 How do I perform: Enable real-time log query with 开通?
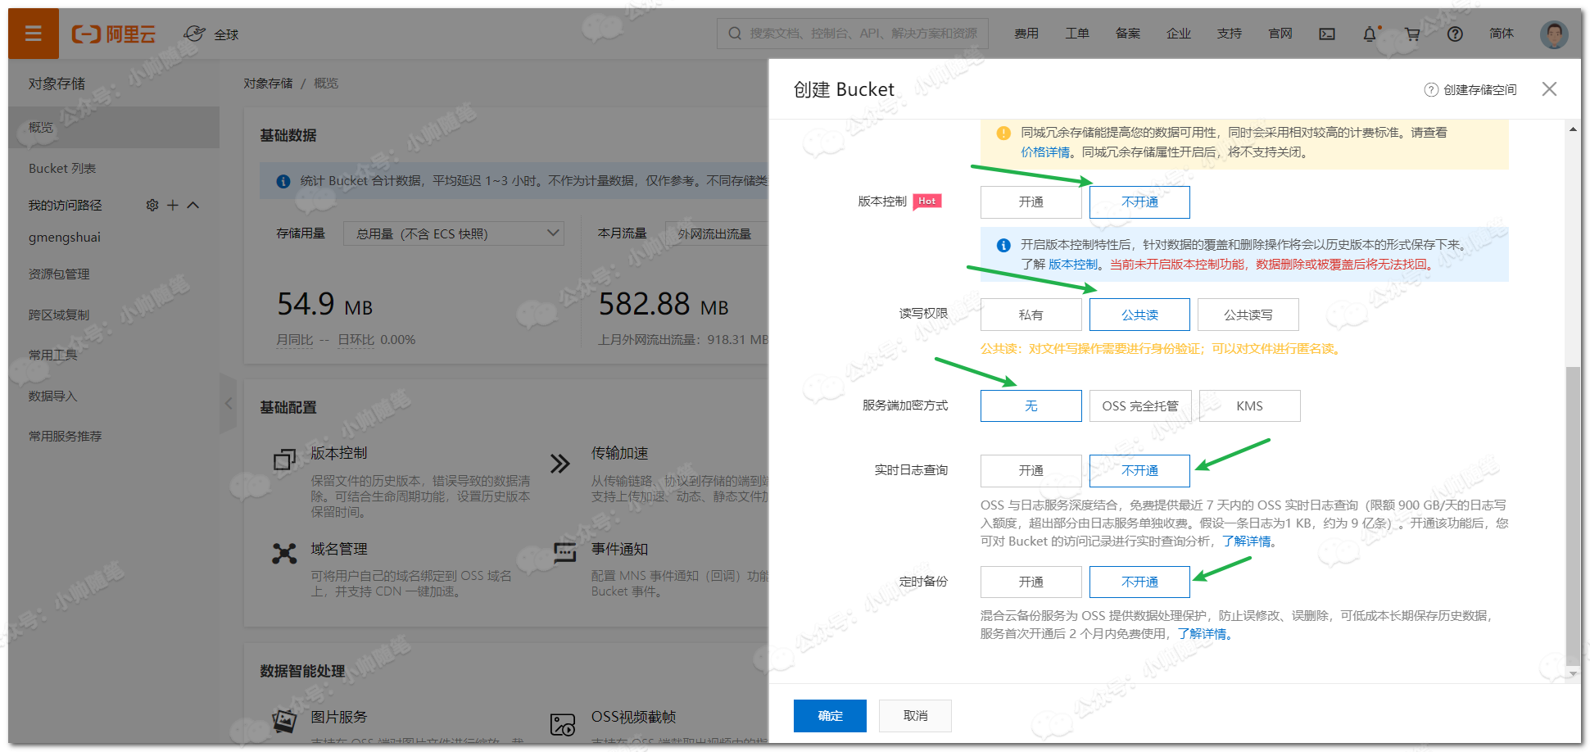(x=1031, y=470)
